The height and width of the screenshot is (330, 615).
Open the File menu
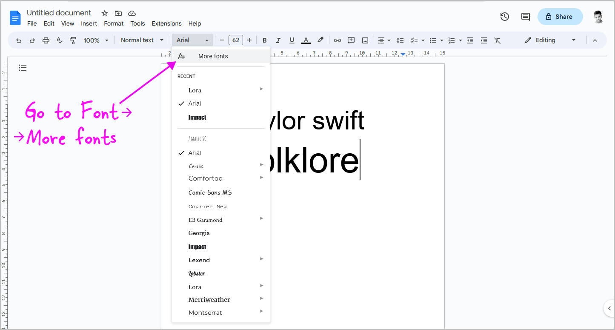32,24
